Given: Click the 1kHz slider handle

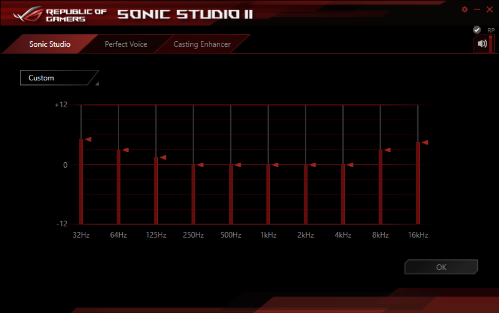Looking at the screenshot, I should 275,165.
